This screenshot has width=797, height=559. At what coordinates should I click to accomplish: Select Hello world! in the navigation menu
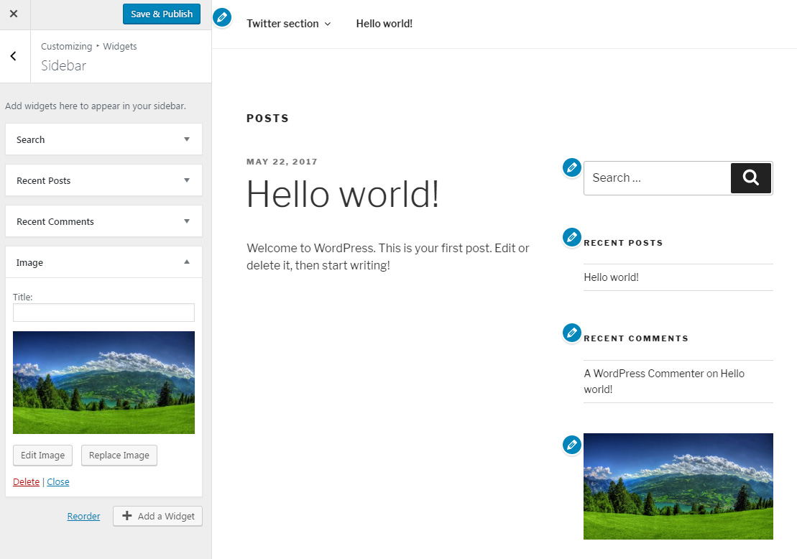point(384,23)
